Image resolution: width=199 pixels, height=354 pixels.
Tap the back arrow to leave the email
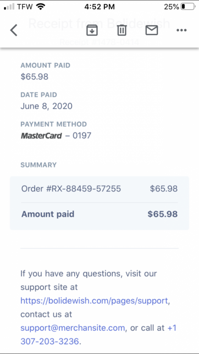click(14, 30)
